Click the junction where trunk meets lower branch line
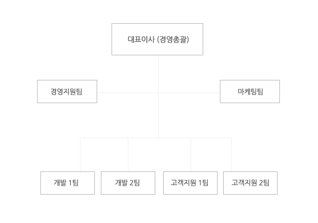Image resolution: width=318 pixels, height=223 pixels. tap(158, 138)
